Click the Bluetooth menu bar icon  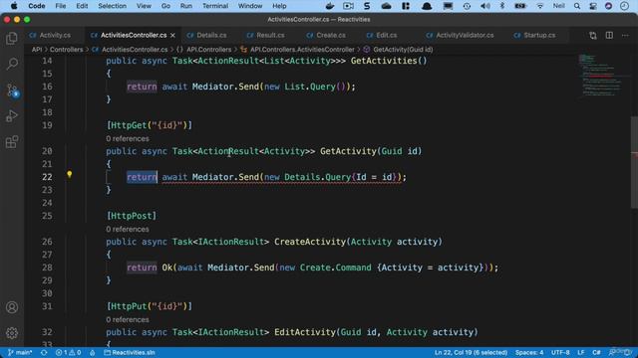(x=502, y=6)
